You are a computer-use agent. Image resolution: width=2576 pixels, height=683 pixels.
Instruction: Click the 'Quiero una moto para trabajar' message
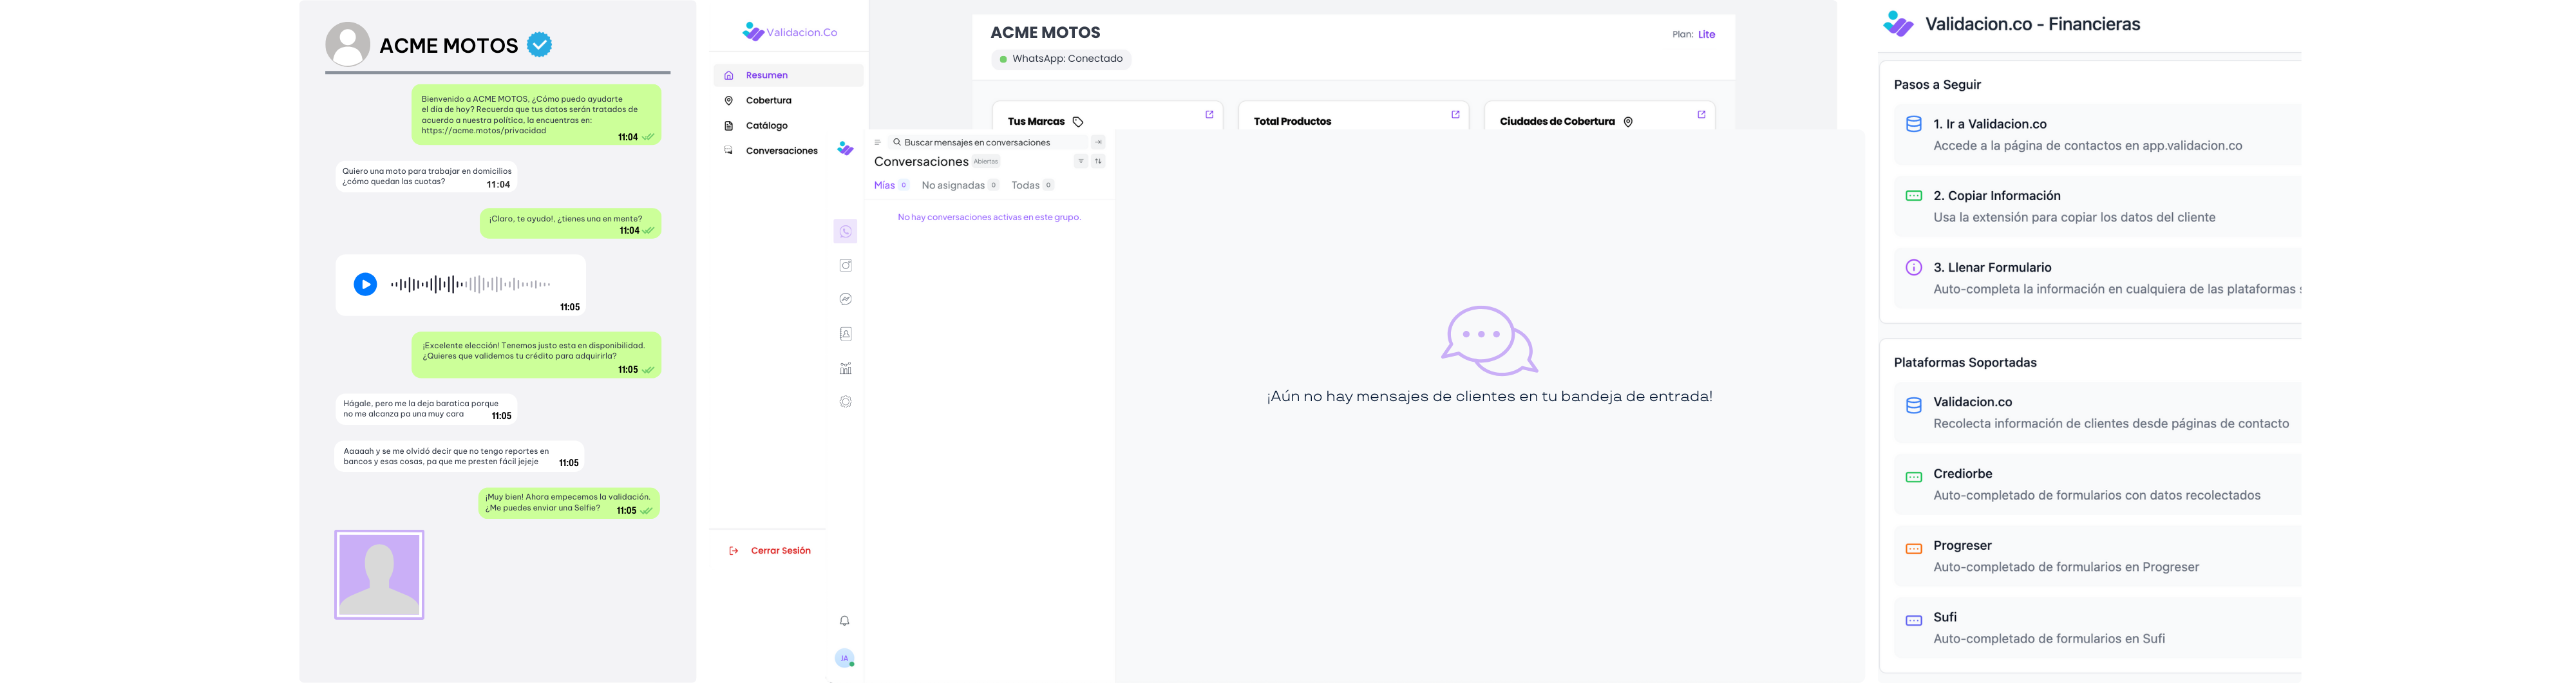[x=426, y=177]
